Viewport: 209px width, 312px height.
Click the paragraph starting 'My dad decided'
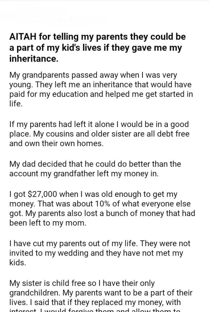95,169
